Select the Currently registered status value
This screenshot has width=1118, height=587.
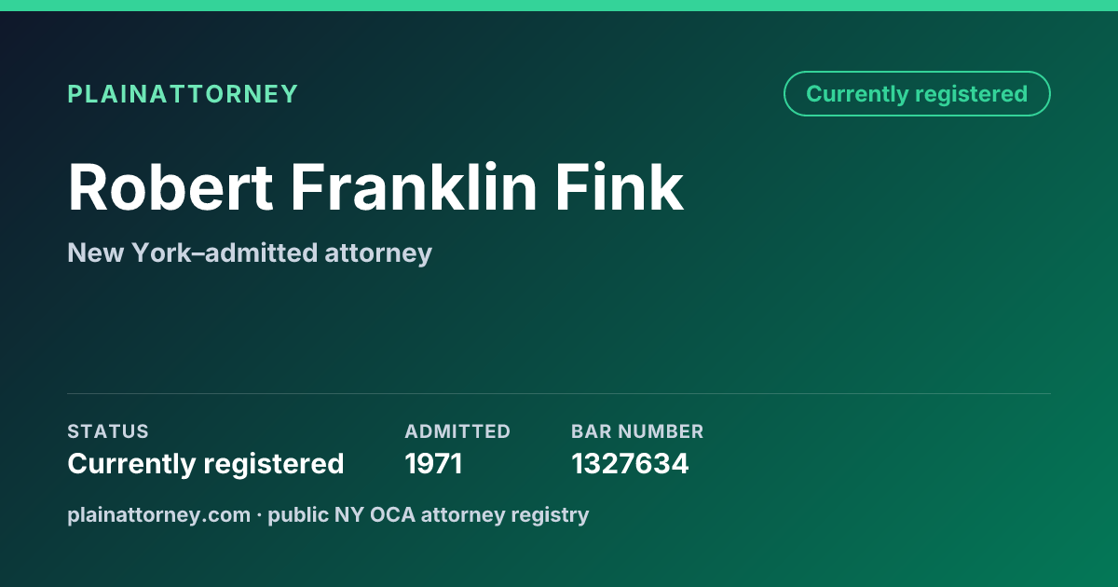pyautogui.click(x=206, y=463)
